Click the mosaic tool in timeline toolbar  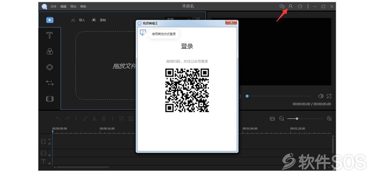(131, 119)
